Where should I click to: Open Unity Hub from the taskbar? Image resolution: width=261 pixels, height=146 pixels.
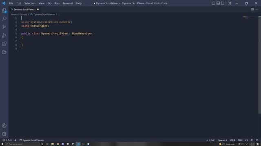(68, 144)
